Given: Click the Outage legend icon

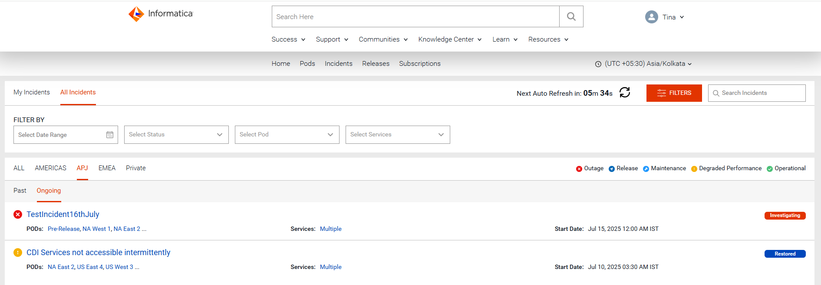Looking at the screenshot, I should tap(579, 169).
